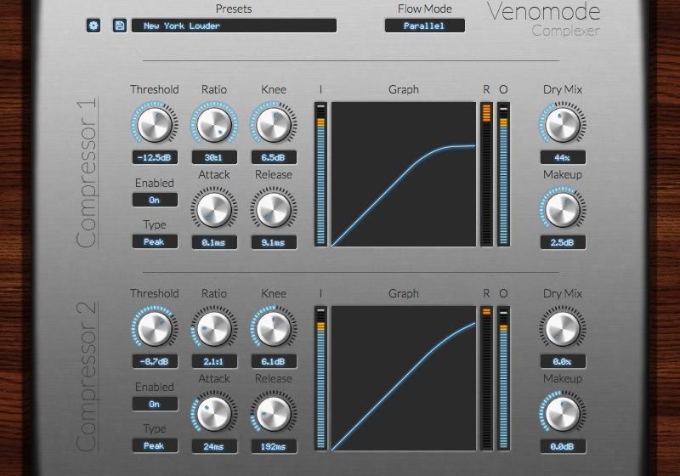Click Compressor 2 Release knob
This screenshot has width=680, height=476.
click(x=274, y=413)
